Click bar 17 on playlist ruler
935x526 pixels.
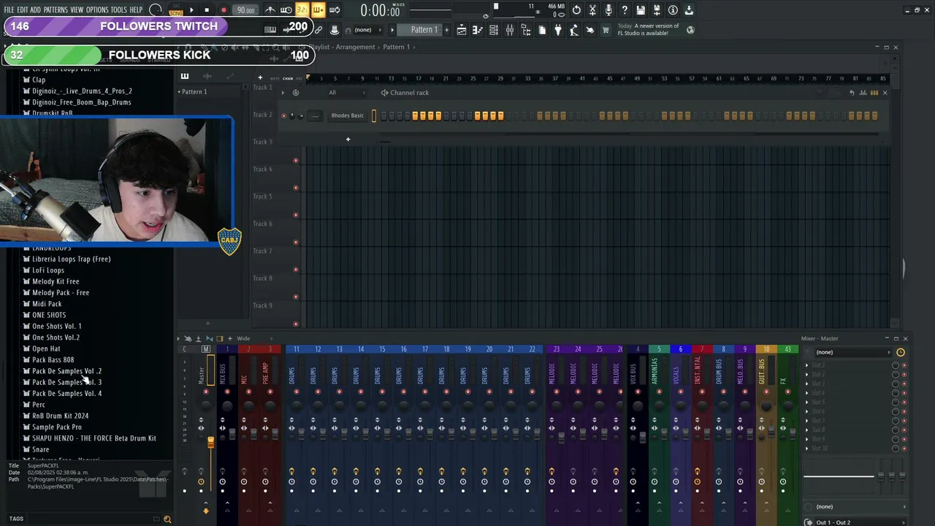pos(418,78)
